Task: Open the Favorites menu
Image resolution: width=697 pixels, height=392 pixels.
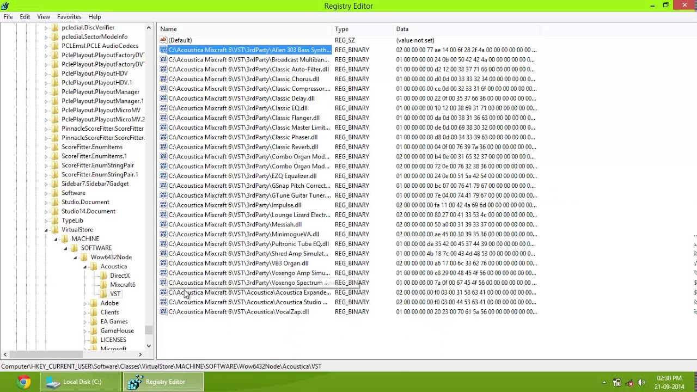Action: [x=69, y=17]
